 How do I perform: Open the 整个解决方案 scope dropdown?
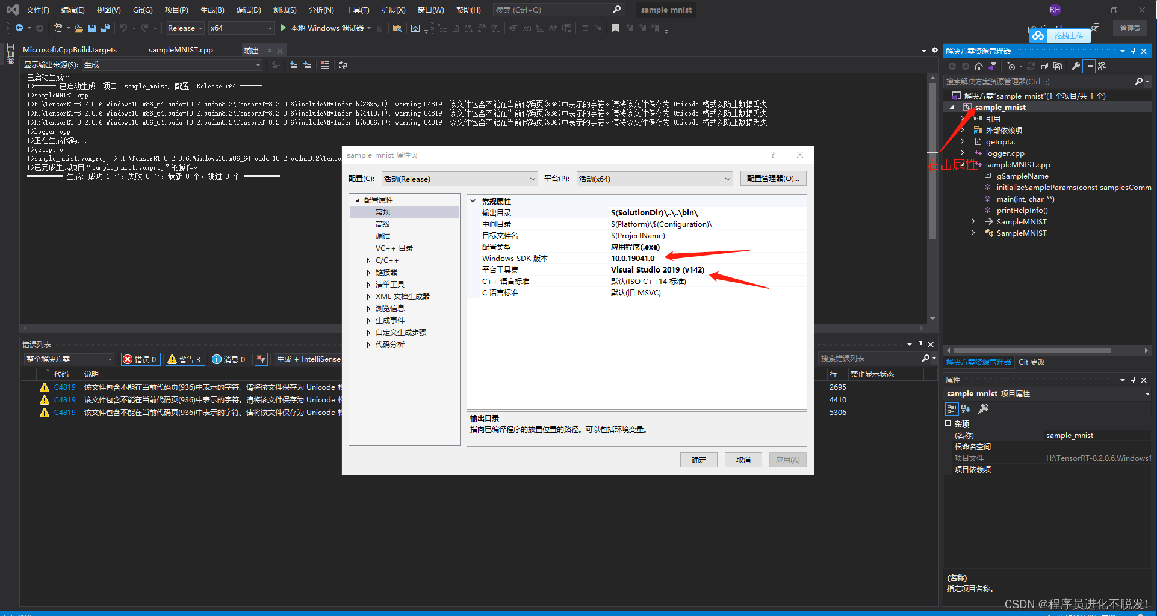coord(69,359)
